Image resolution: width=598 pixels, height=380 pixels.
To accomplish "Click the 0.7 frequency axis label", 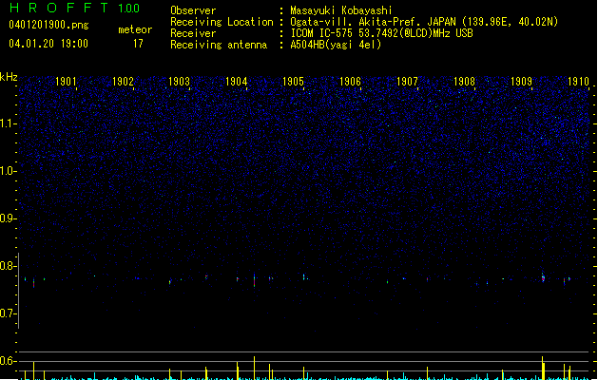I will point(8,313).
